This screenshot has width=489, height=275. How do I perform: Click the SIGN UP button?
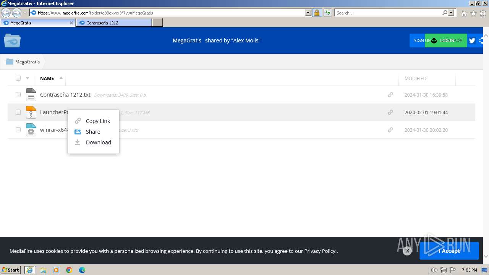click(x=417, y=40)
